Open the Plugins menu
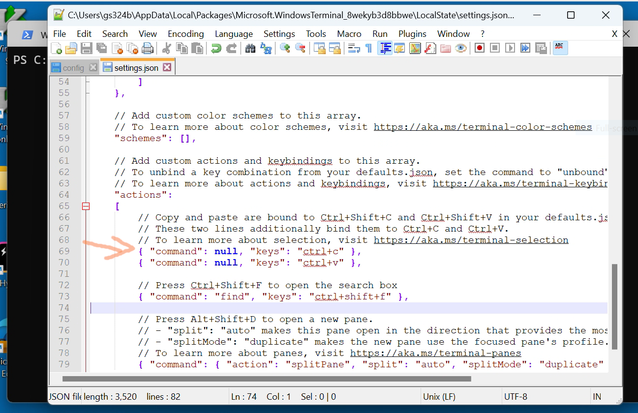 click(x=412, y=34)
